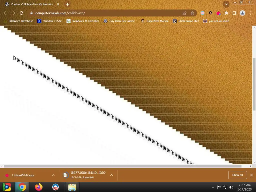
Task: Open the you are an idiot! bookmark
Action: [216, 21]
